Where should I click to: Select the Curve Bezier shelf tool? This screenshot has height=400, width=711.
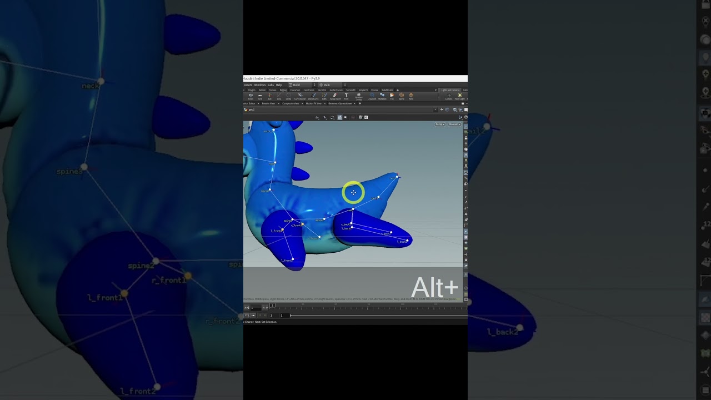pos(300,97)
